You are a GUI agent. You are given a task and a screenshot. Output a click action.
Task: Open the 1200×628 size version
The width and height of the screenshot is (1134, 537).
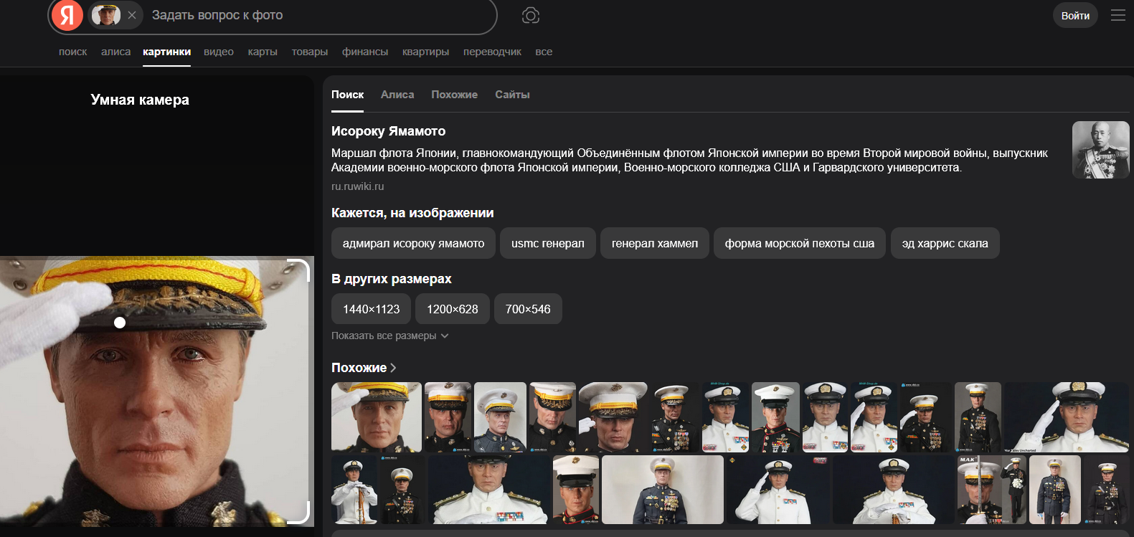pyautogui.click(x=453, y=309)
